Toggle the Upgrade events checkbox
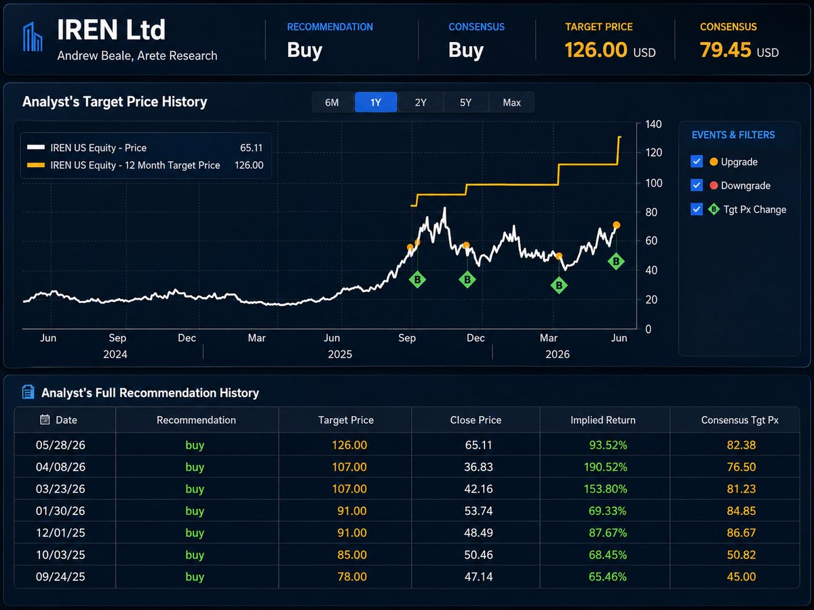This screenshot has height=610, width=814. point(696,161)
